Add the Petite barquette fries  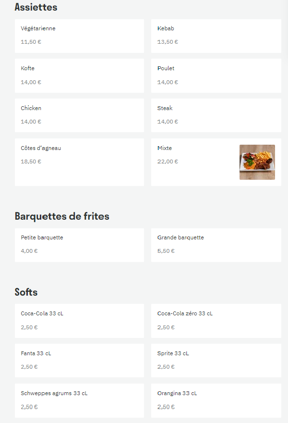[x=79, y=245]
